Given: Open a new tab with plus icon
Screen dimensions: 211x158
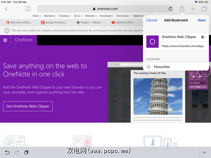Looking at the screenshot, I should [x=193, y=9].
